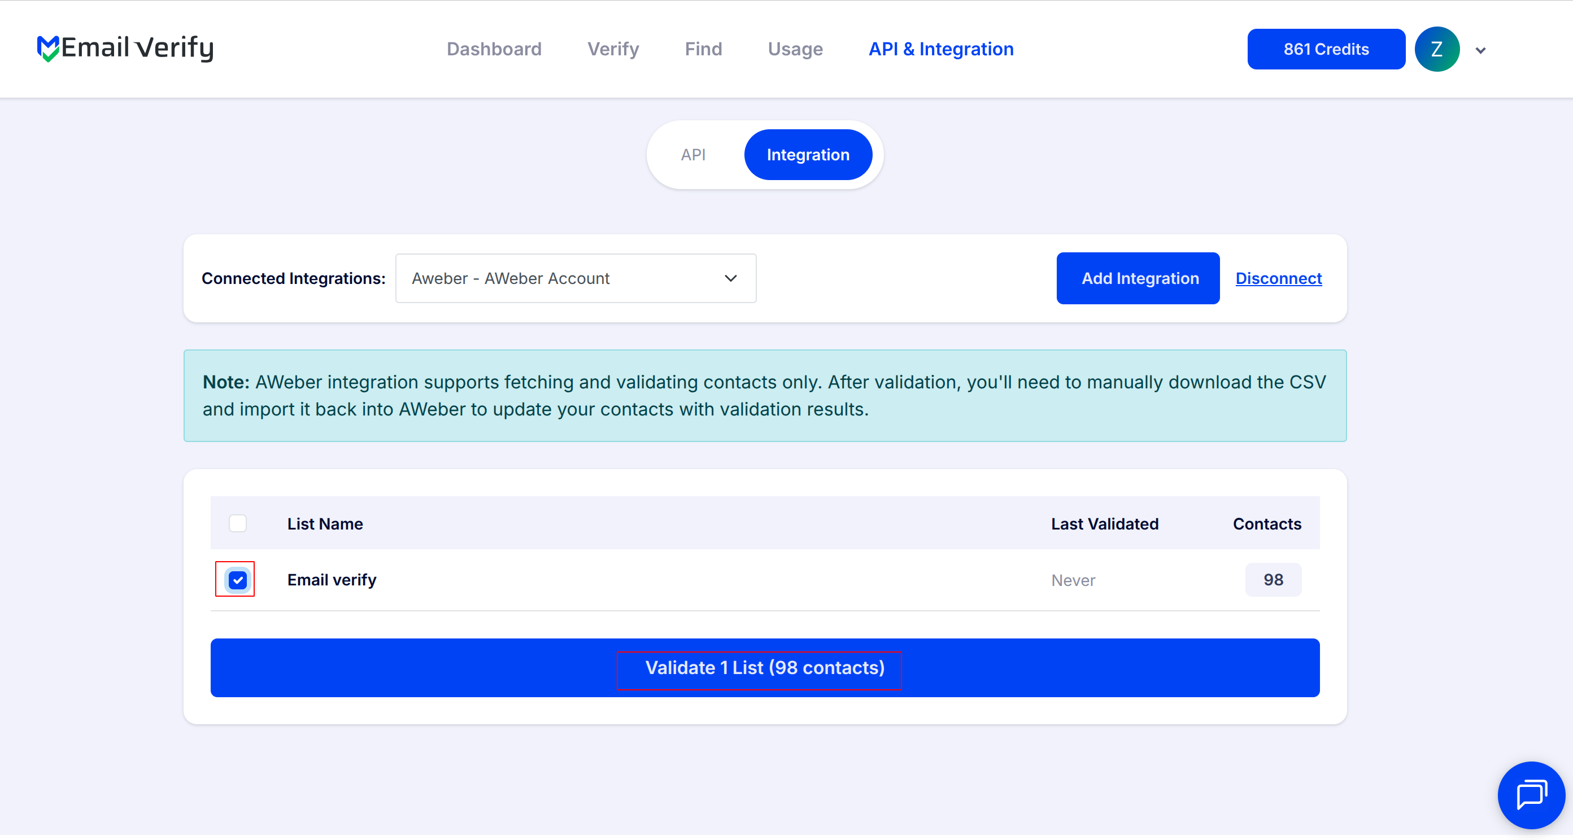Select the Integration tab
The width and height of the screenshot is (1573, 840).
808,155
